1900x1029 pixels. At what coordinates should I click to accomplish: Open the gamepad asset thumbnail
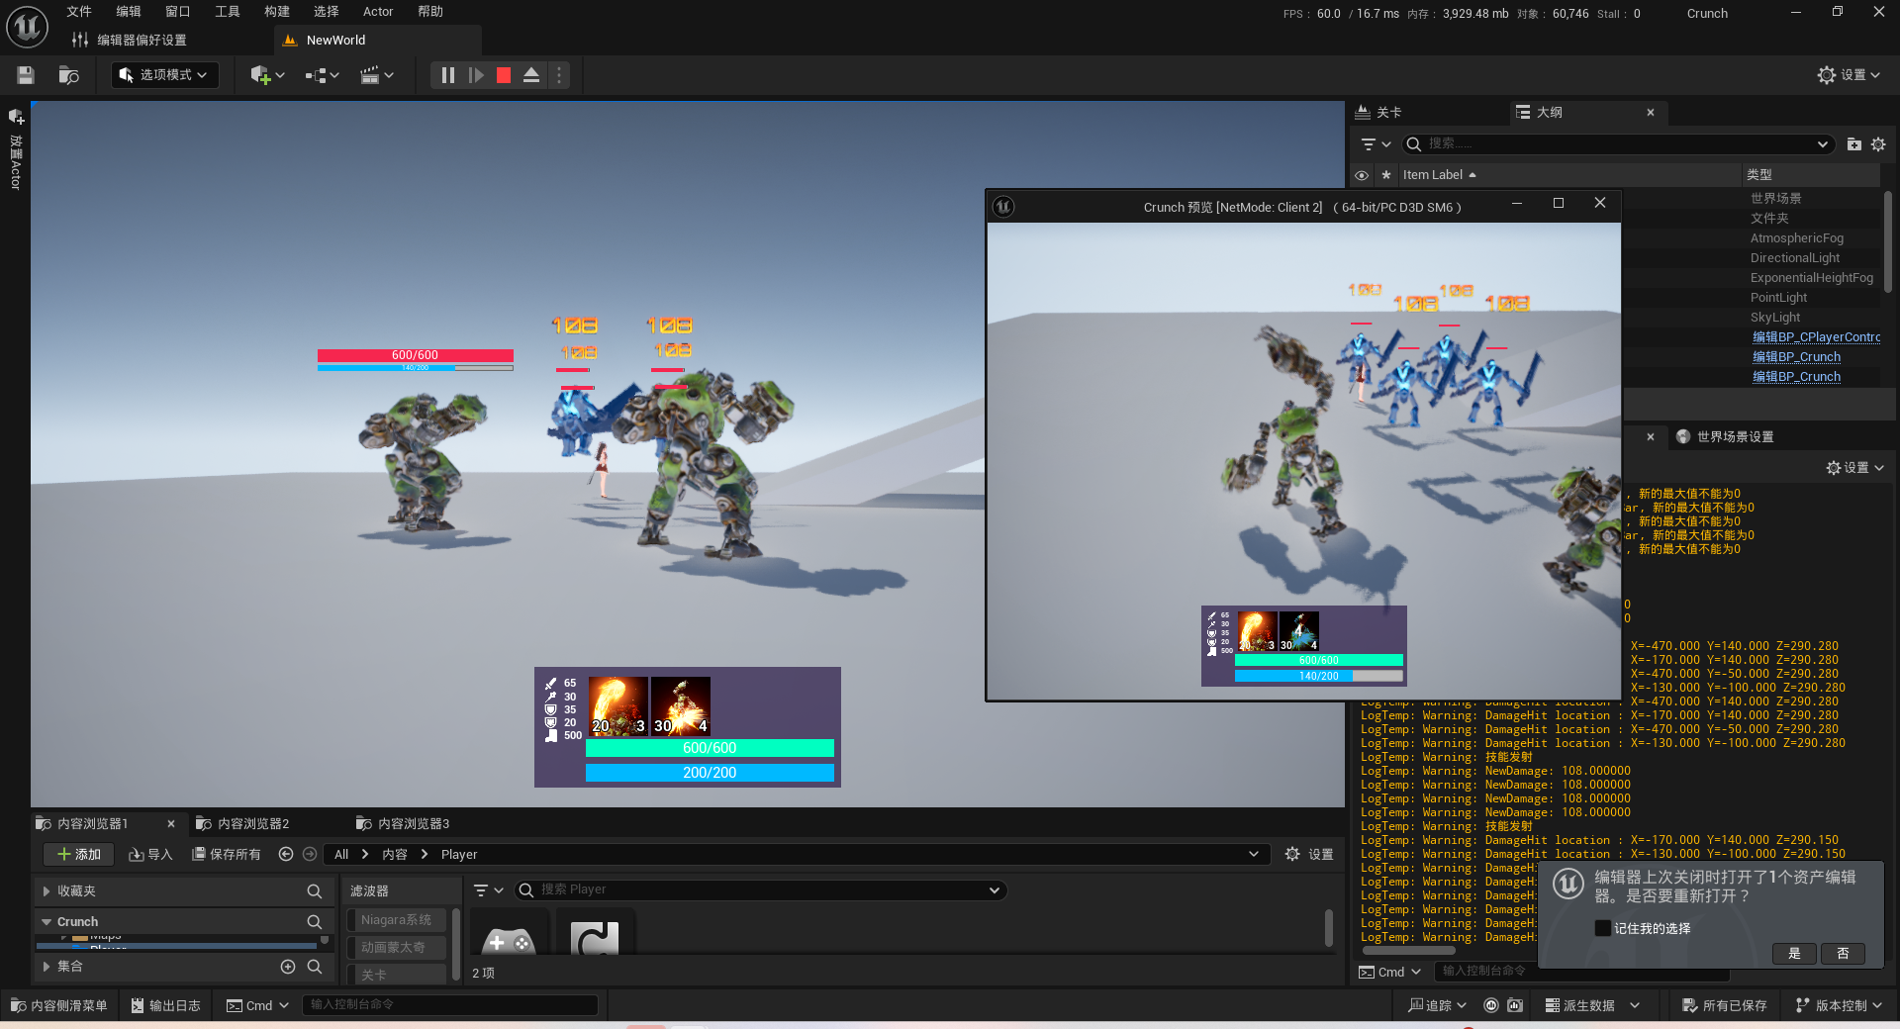point(509,933)
